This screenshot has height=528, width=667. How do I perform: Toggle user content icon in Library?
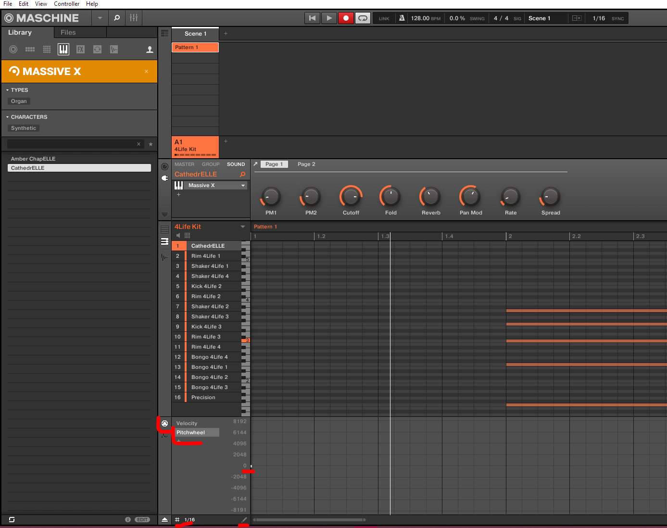(x=150, y=50)
